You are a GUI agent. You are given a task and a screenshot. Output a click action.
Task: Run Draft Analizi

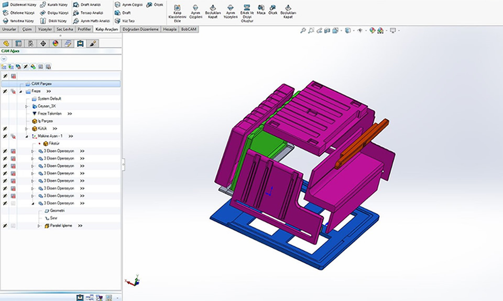click(87, 5)
